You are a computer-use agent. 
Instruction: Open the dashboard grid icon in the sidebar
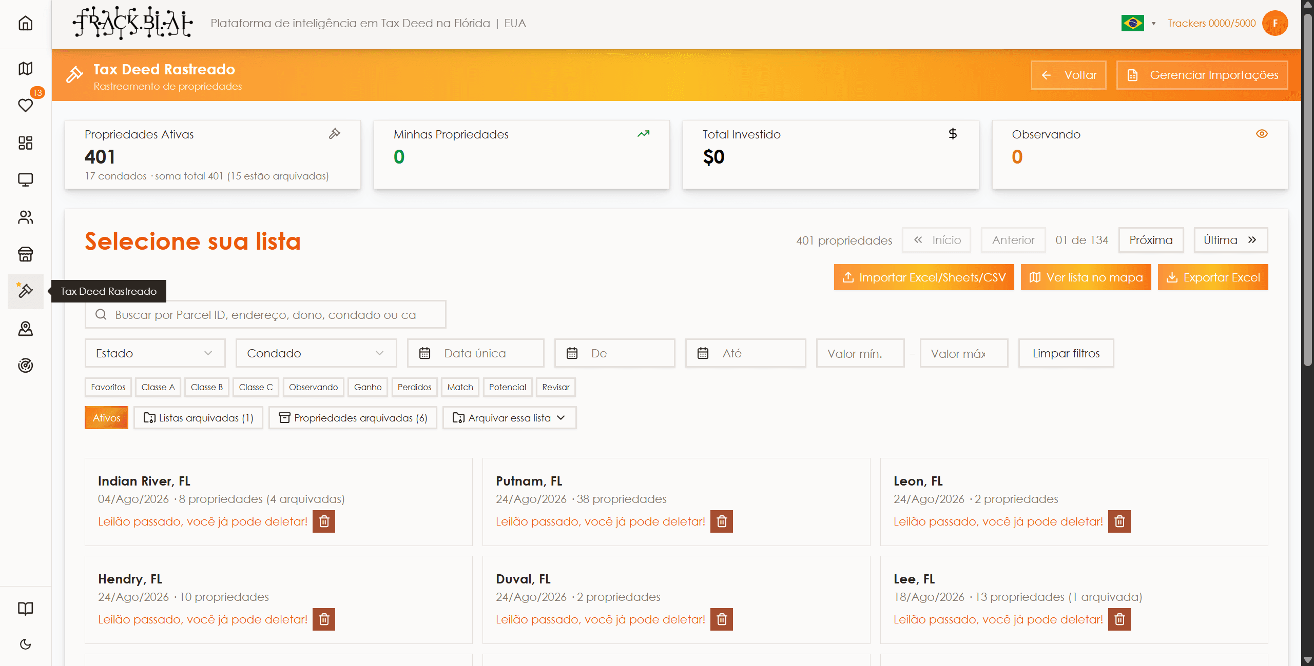click(25, 143)
